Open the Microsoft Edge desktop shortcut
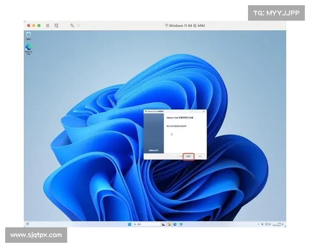Image resolution: width=310 pixels, height=248 pixels. pos(28,49)
